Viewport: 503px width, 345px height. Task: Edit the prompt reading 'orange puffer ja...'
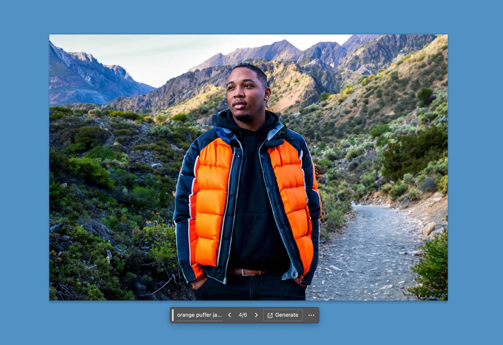[x=199, y=315]
